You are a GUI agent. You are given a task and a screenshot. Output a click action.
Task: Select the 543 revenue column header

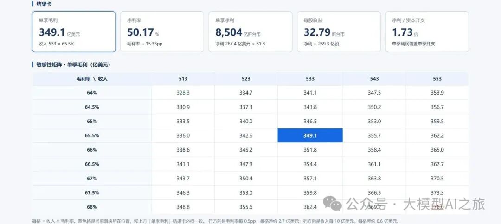374,78
